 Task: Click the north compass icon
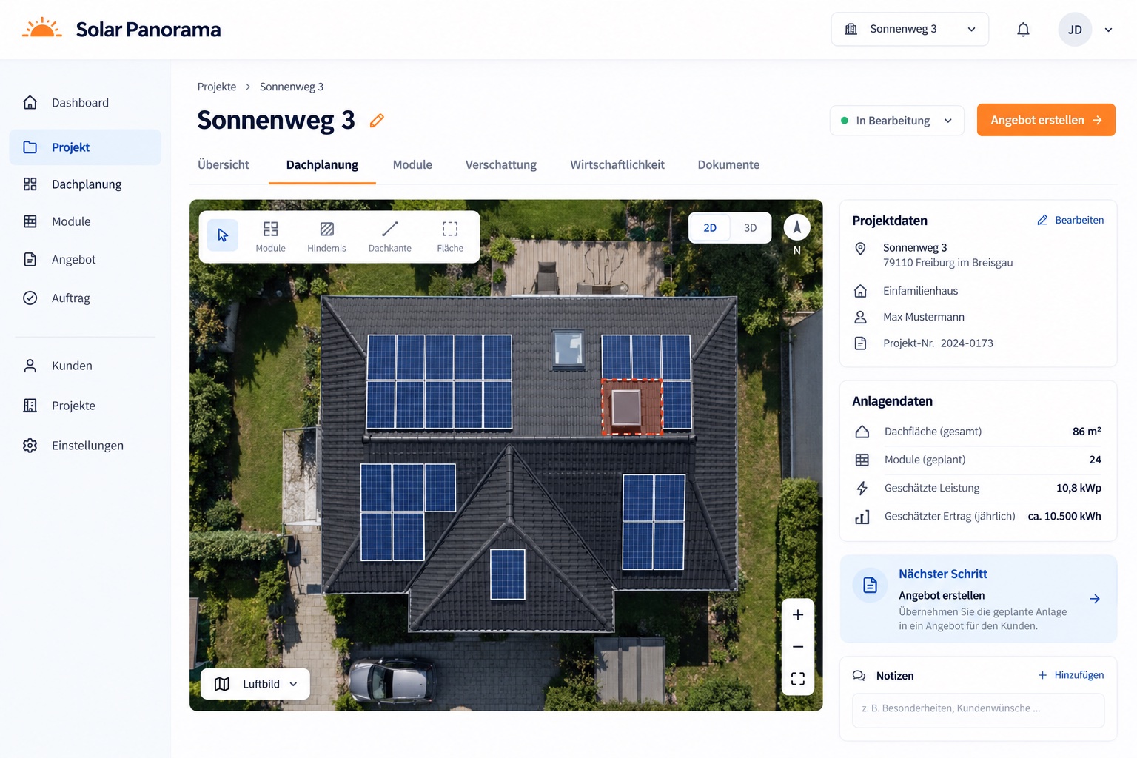click(796, 228)
